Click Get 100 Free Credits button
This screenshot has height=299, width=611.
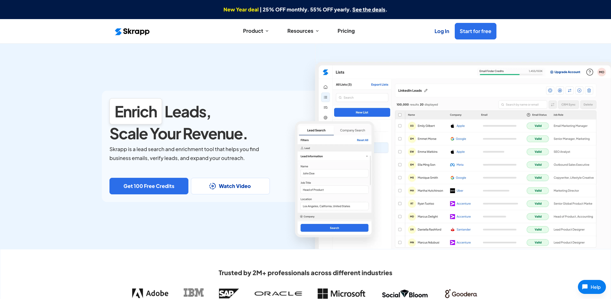tap(149, 186)
